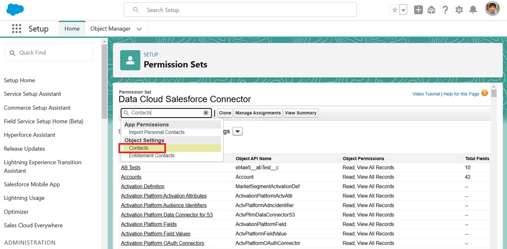
Task: Click the View Summary button
Action: (300, 113)
